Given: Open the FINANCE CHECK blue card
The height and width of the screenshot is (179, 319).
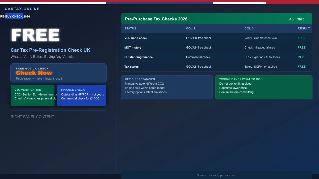Looking at the screenshot, I should tap(82, 95).
